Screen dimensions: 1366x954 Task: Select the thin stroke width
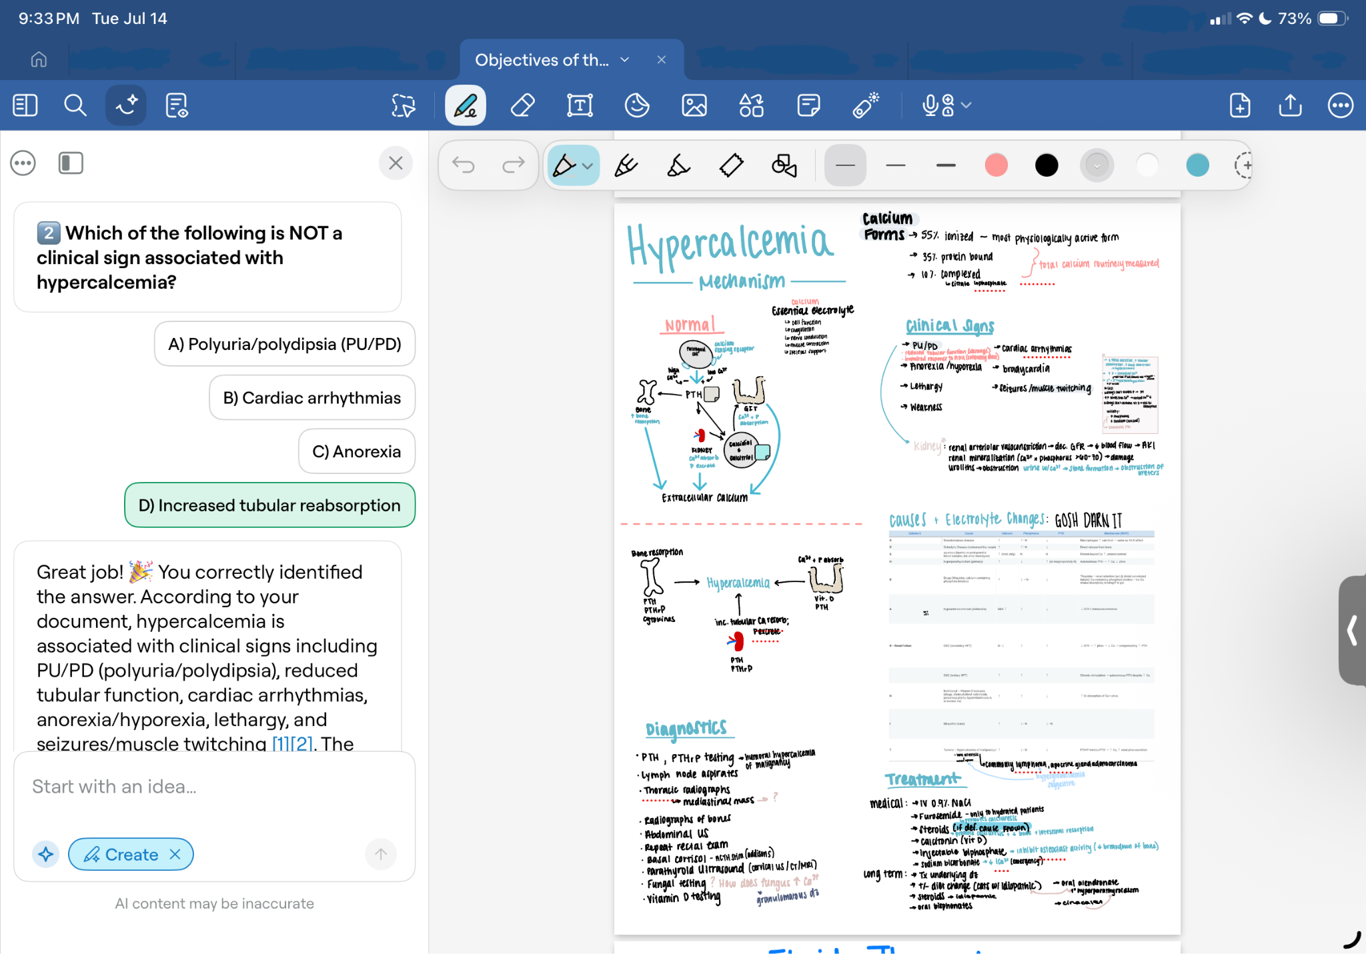click(x=845, y=165)
